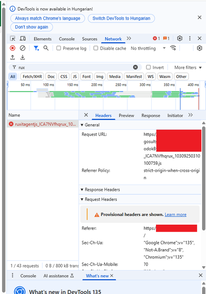This screenshot has width=206, height=294.
Task: Switch to the Console panel tab
Action: pyautogui.click(x=66, y=39)
